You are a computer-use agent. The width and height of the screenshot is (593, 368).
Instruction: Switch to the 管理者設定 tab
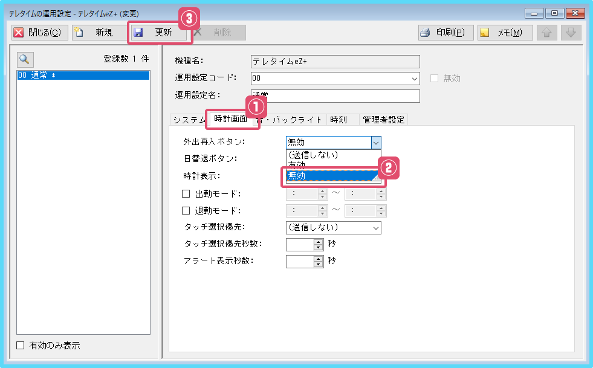(x=383, y=120)
